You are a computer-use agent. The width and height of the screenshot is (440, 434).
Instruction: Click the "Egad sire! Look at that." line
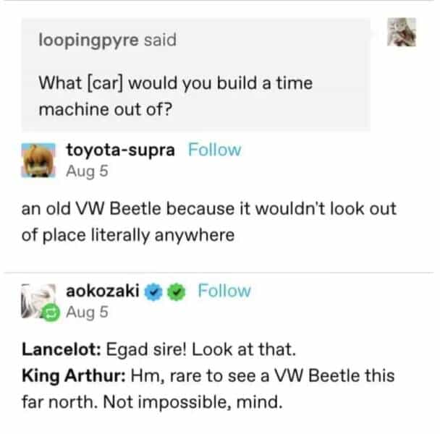click(x=200, y=352)
